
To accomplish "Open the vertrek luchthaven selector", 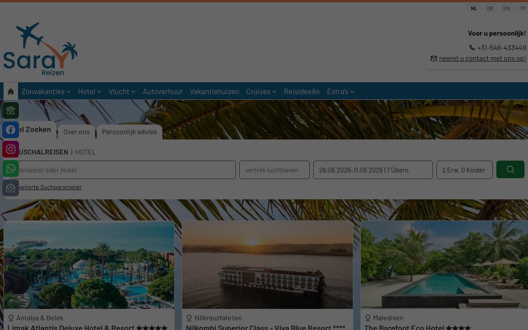I will [x=275, y=170].
